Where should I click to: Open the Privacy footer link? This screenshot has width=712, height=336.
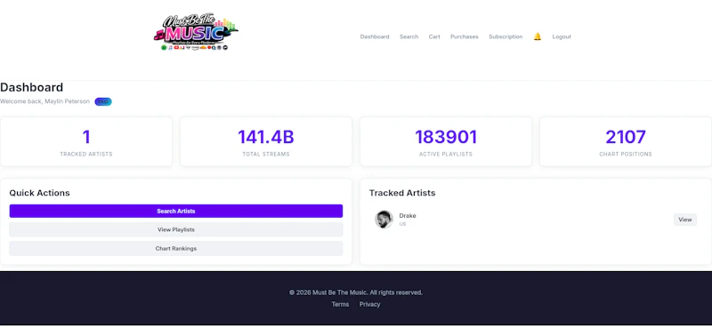(x=369, y=304)
